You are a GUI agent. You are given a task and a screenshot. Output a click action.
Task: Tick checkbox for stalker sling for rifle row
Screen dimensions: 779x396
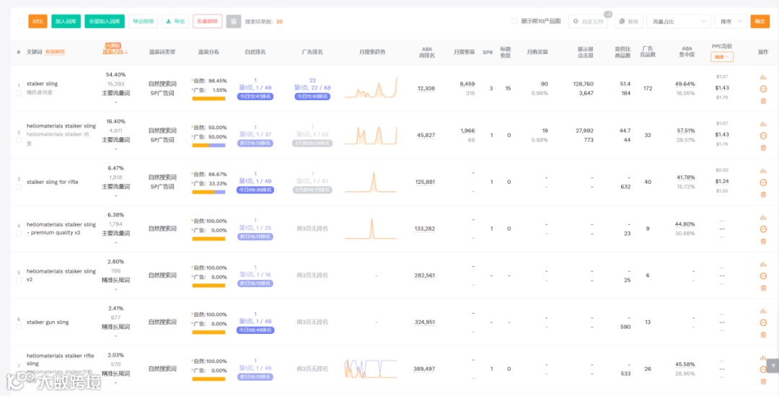pyautogui.click(x=18, y=186)
